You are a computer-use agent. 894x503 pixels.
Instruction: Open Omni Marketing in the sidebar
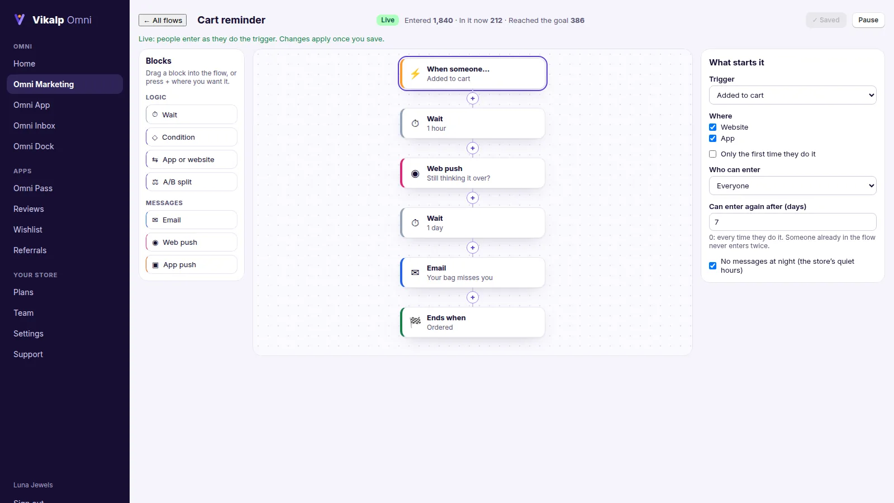click(x=65, y=84)
